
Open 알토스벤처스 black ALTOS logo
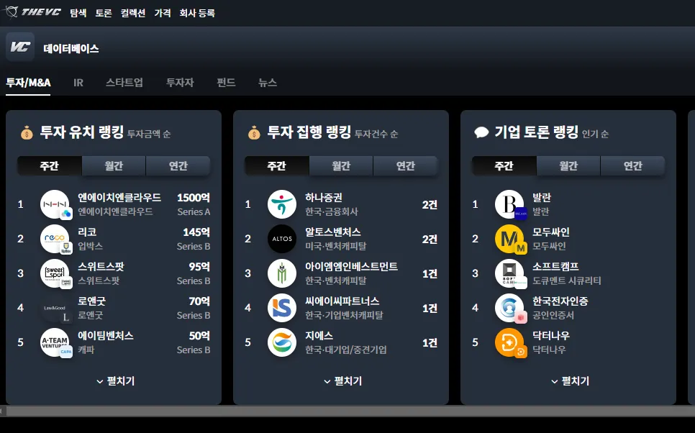tap(282, 239)
